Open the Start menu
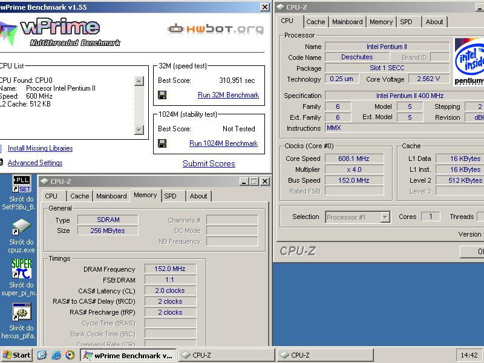 (x=17, y=355)
